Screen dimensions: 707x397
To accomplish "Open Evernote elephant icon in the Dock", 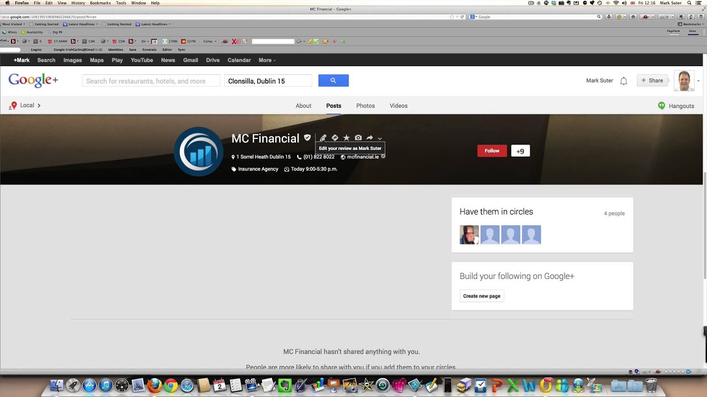I will pos(285,385).
